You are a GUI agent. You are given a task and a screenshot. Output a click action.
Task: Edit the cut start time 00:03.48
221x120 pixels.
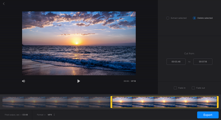(x=176, y=62)
